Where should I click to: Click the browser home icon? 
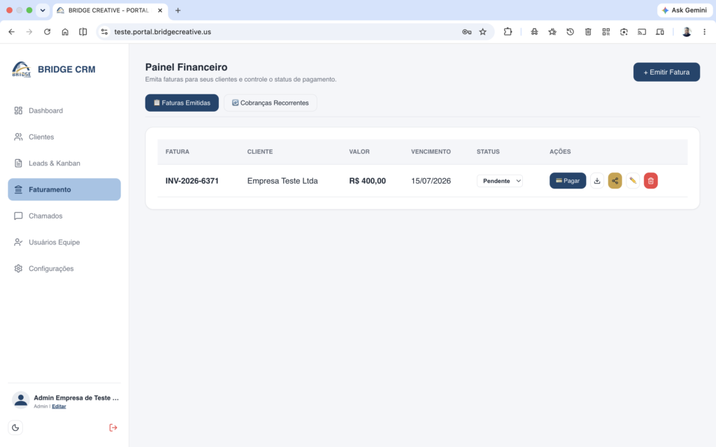(65, 32)
